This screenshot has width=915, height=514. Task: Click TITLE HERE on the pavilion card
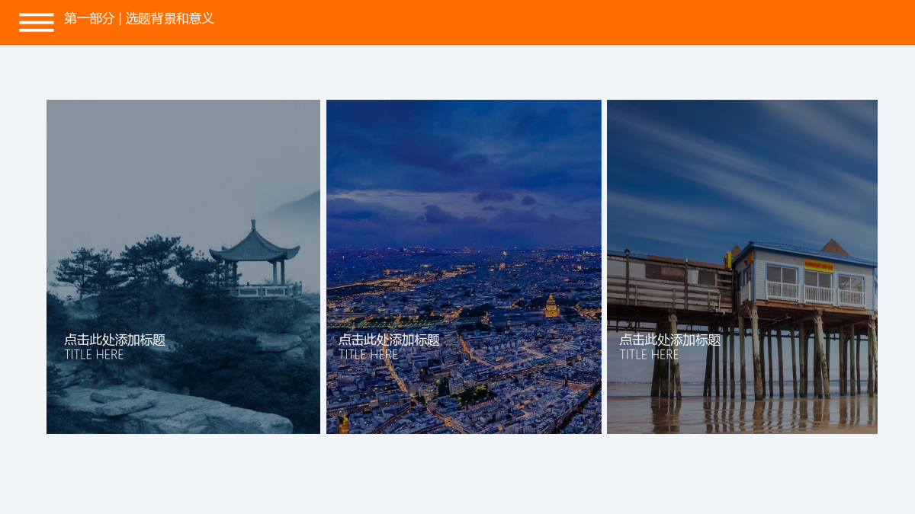[x=94, y=355]
